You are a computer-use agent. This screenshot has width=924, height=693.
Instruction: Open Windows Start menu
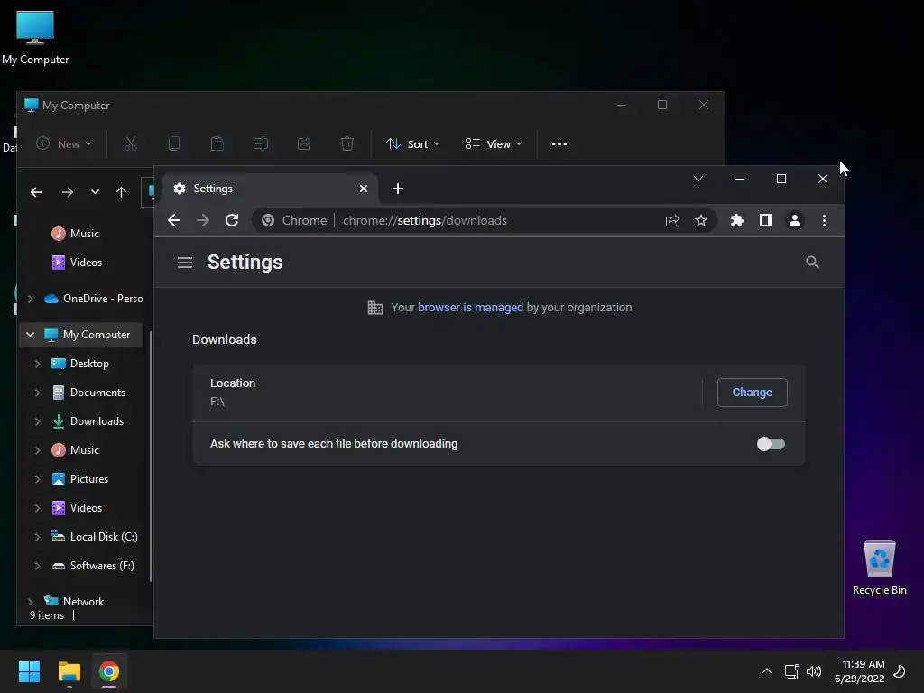[x=29, y=671]
